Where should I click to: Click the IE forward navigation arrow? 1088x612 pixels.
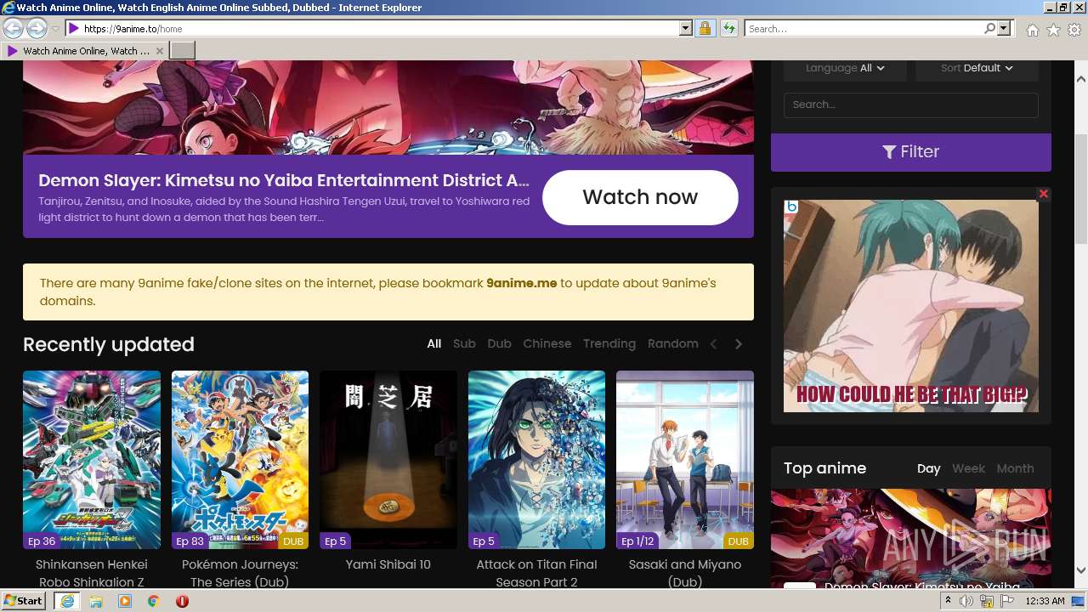[x=37, y=28]
